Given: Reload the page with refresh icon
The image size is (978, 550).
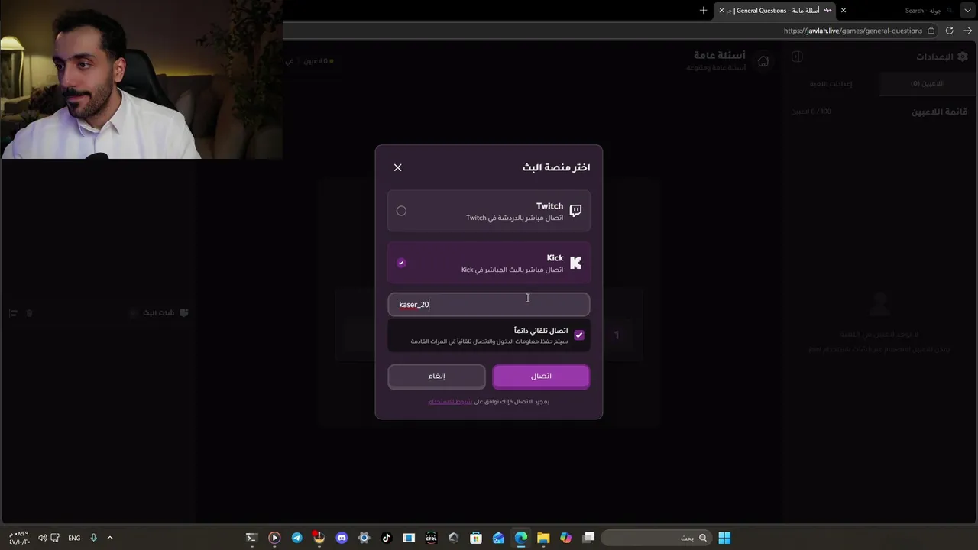Looking at the screenshot, I should [949, 31].
